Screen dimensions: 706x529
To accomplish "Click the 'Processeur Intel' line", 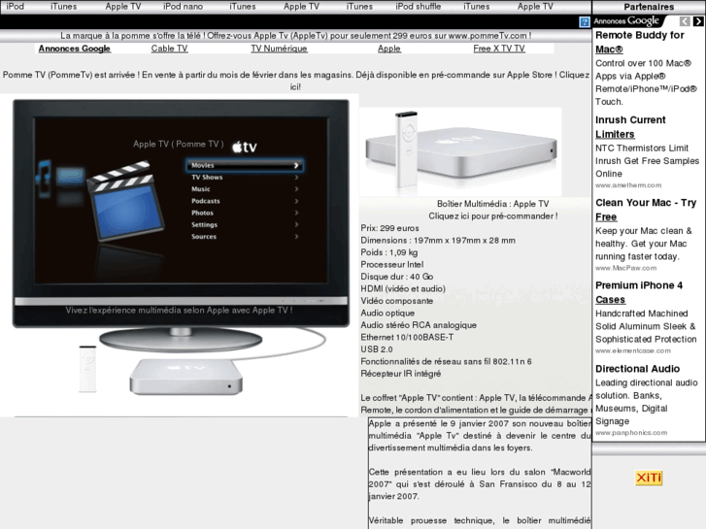I will click(391, 265).
